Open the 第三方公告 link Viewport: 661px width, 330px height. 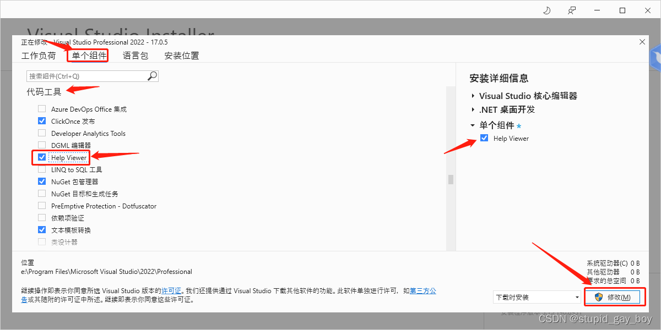tap(423, 290)
